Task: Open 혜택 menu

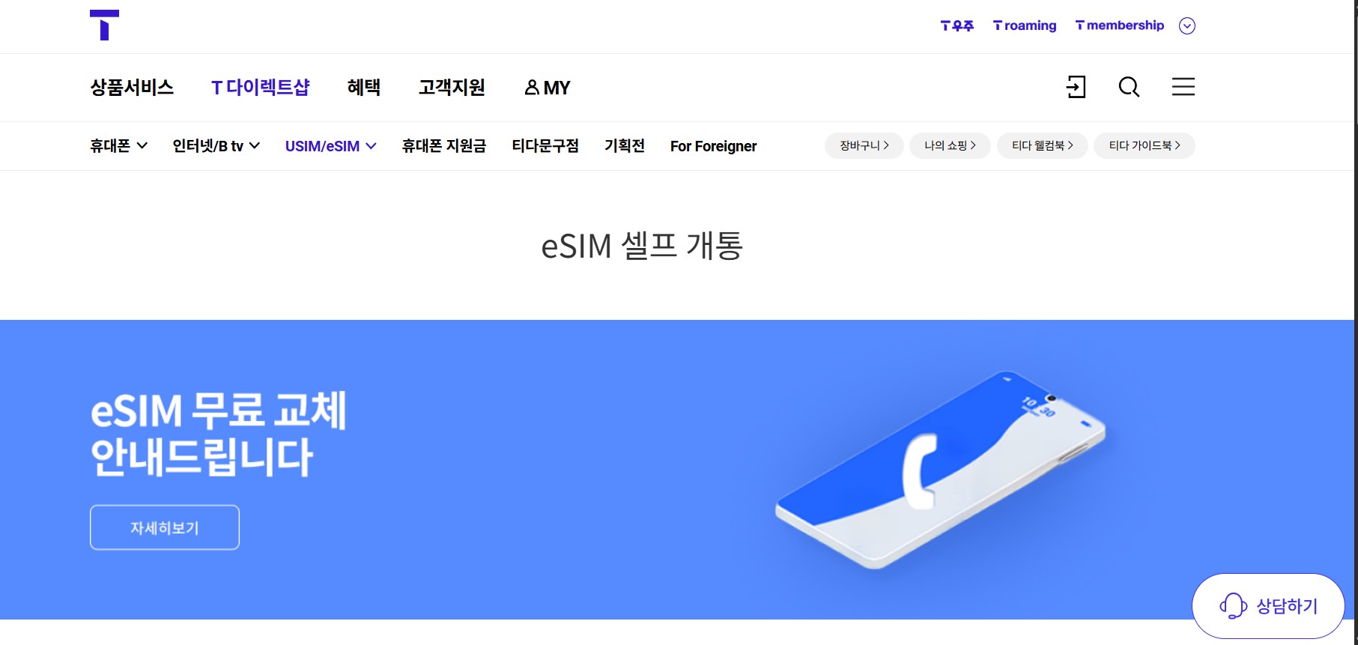Action: (x=364, y=88)
